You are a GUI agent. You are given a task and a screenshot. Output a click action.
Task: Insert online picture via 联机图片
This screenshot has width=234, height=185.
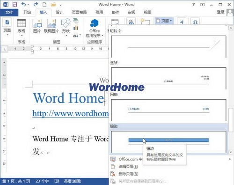tap(51, 26)
